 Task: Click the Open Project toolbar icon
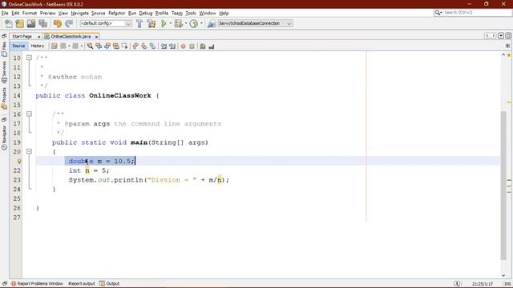31,23
